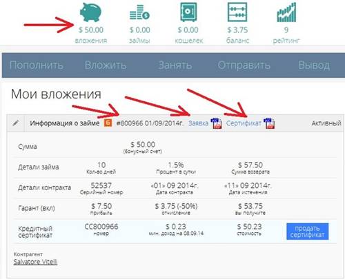
Task: Open the Отправить menu item
Action: (244, 65)
